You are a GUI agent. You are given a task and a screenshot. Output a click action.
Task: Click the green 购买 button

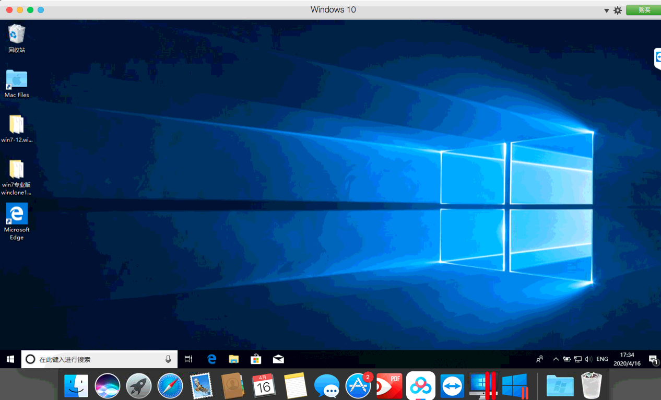[644, 10]
